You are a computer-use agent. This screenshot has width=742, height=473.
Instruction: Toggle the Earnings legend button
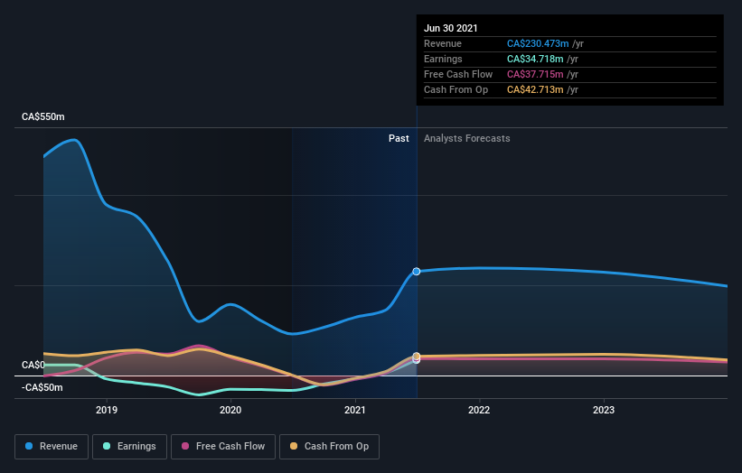pyautogui.click(x=129, y=447)
